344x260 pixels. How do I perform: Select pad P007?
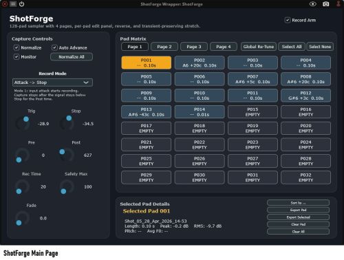tap(252, 79)
